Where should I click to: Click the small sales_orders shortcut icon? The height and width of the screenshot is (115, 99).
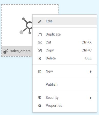point(6,51)
